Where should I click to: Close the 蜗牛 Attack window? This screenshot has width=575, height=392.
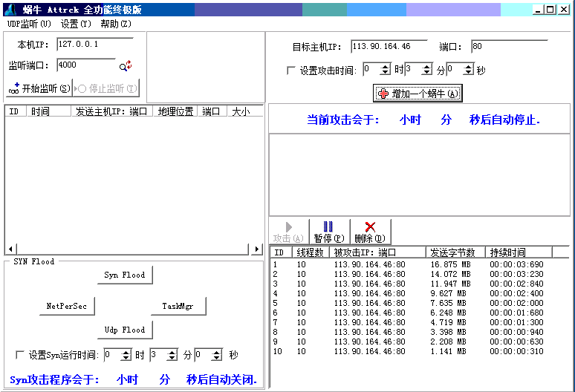(x=563, y=10)
